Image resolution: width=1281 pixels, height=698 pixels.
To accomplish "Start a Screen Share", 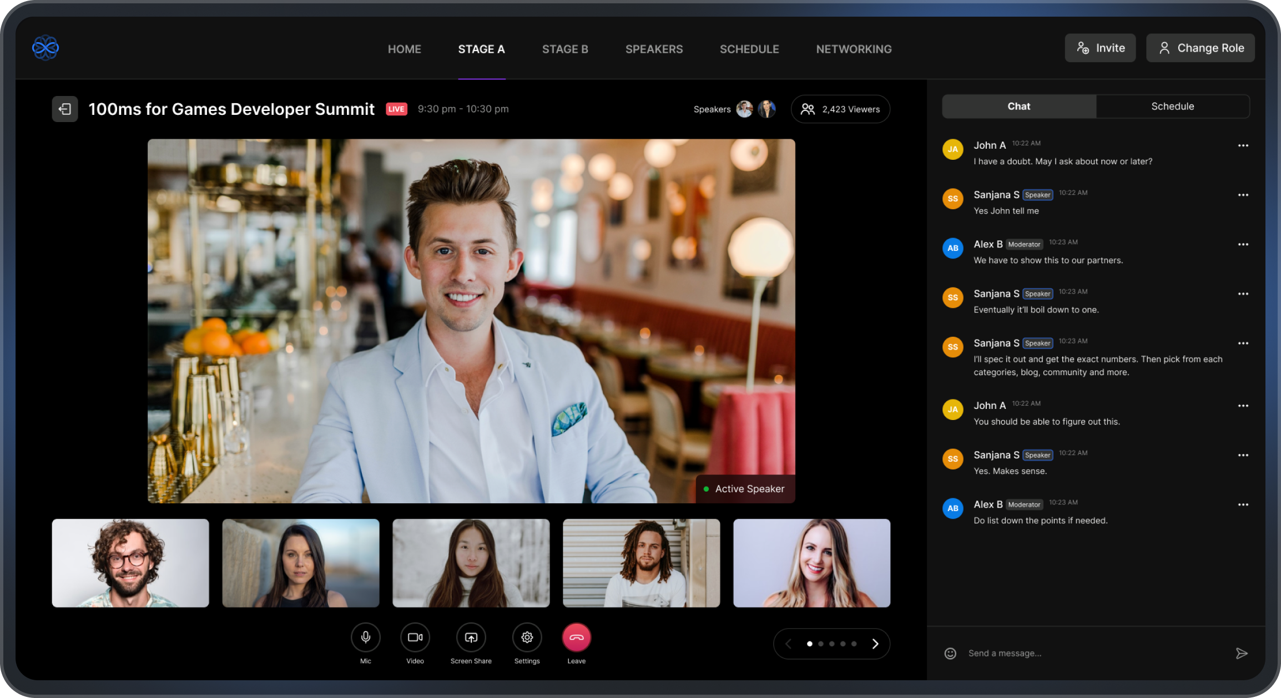I will point(471,637).
